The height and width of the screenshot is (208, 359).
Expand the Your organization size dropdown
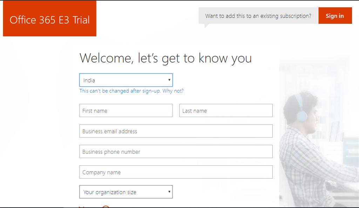[126, 192]
